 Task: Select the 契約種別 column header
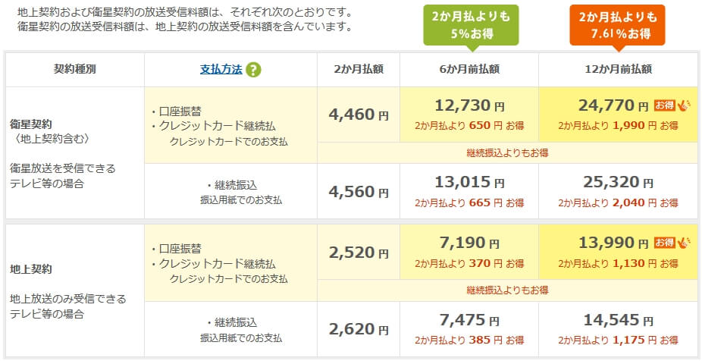click(x=74, y=69)
